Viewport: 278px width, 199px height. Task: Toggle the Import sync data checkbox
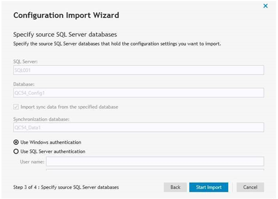point(16,107)
